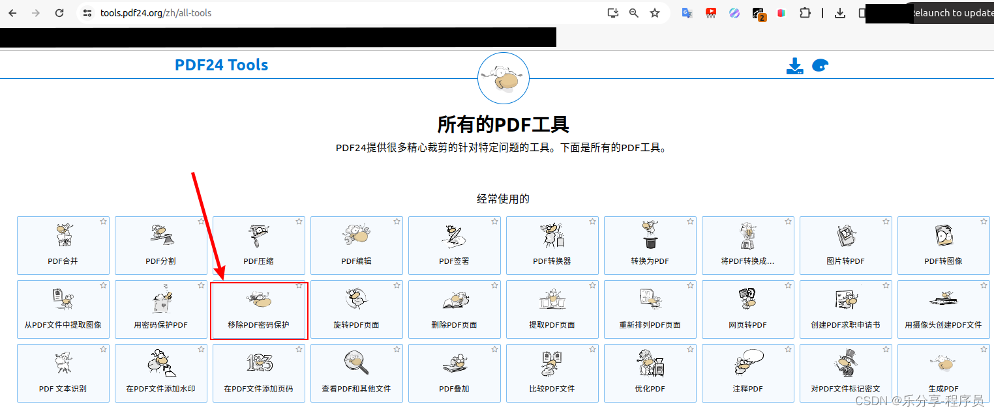994x413 pixels.
Task: Open the red video extension icon
Action: pyautogui.click(x=711, y=12)
